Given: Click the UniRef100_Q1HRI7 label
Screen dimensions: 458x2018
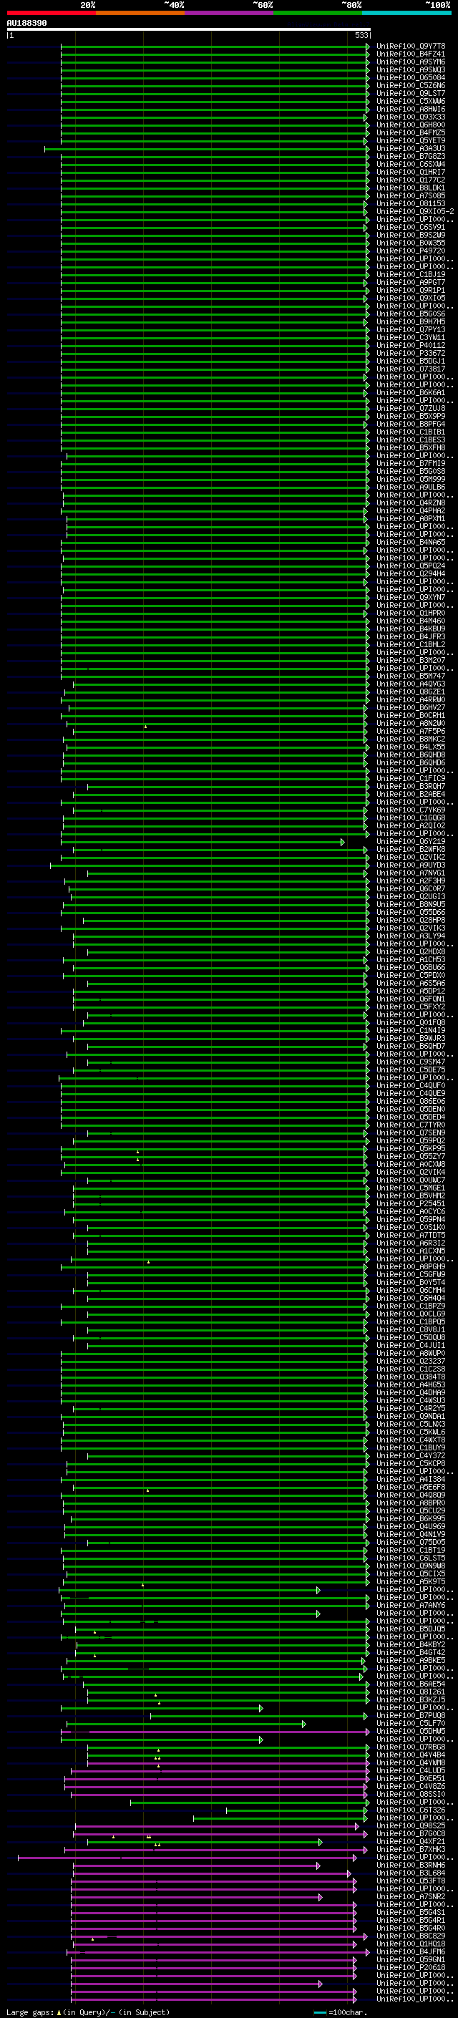Looking at the screenshot, I should pyautogui.click(x=410, y=172).
